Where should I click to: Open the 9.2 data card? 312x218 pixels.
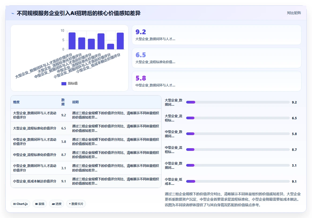216,35
